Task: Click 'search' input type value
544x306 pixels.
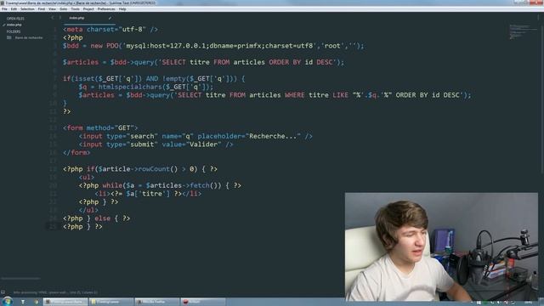Action: click(142, 136)
